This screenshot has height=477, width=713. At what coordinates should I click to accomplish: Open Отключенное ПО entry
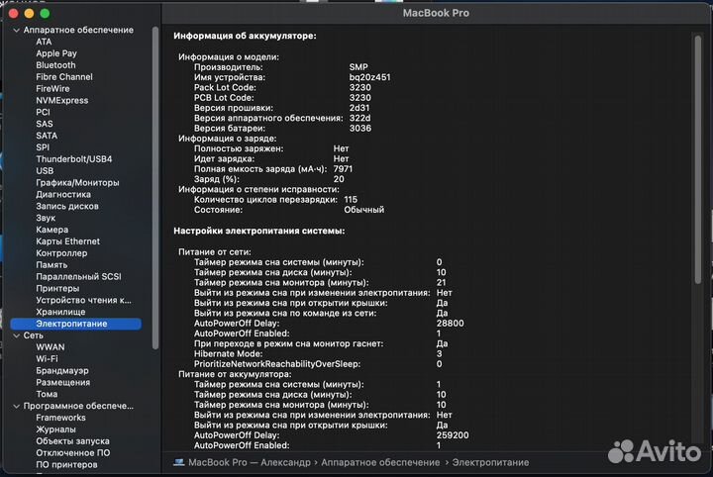[x=72, y=453]
